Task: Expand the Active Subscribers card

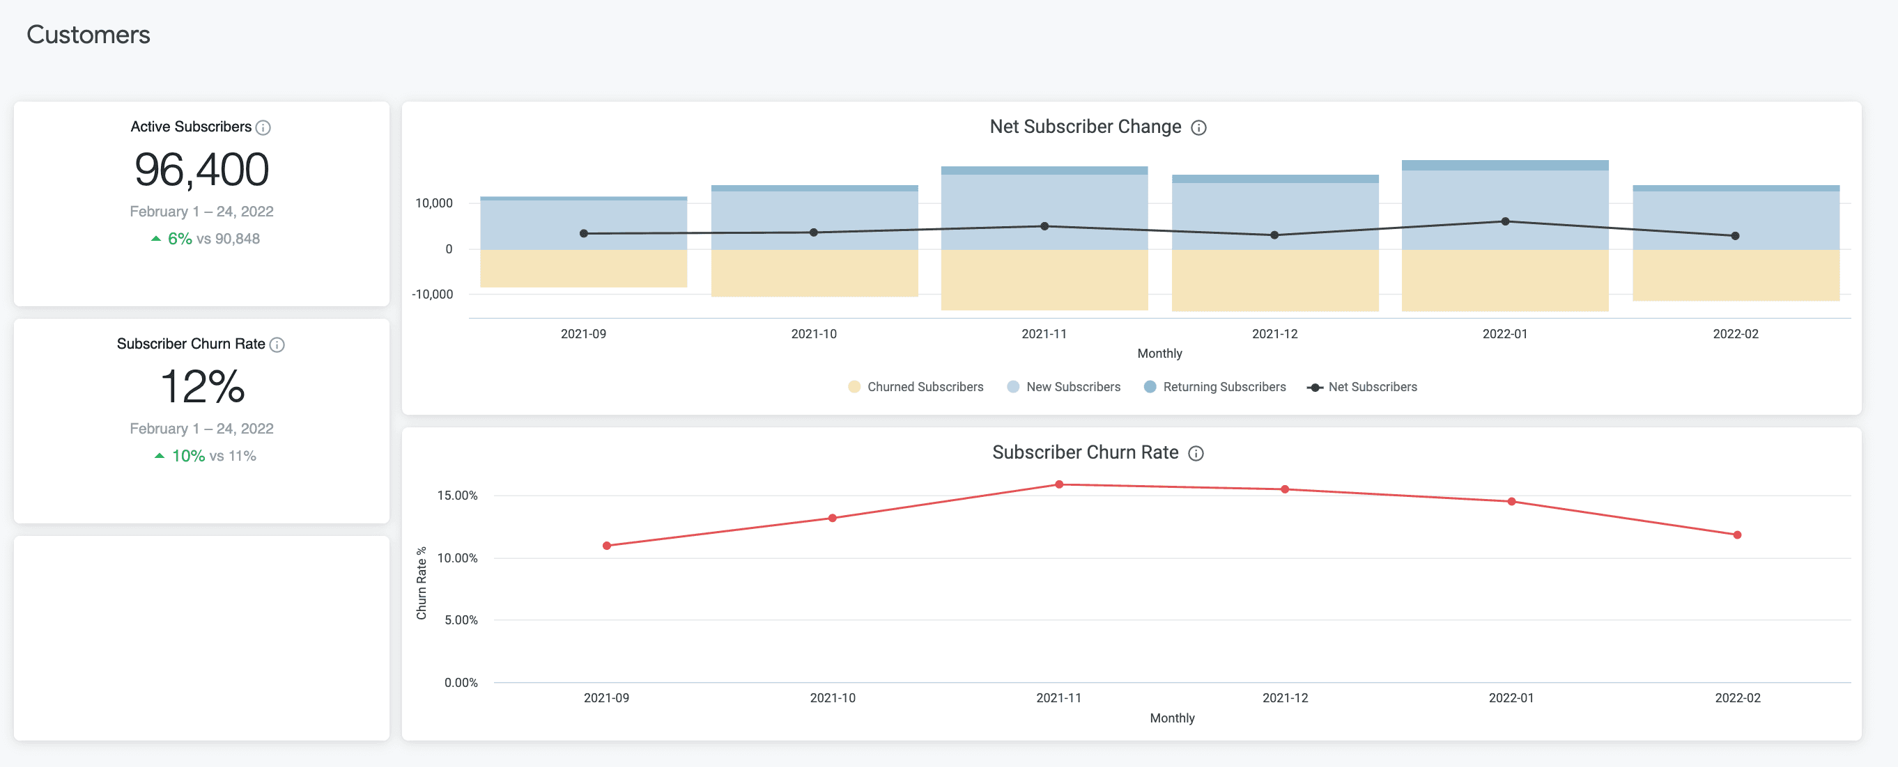Action: 201,206
